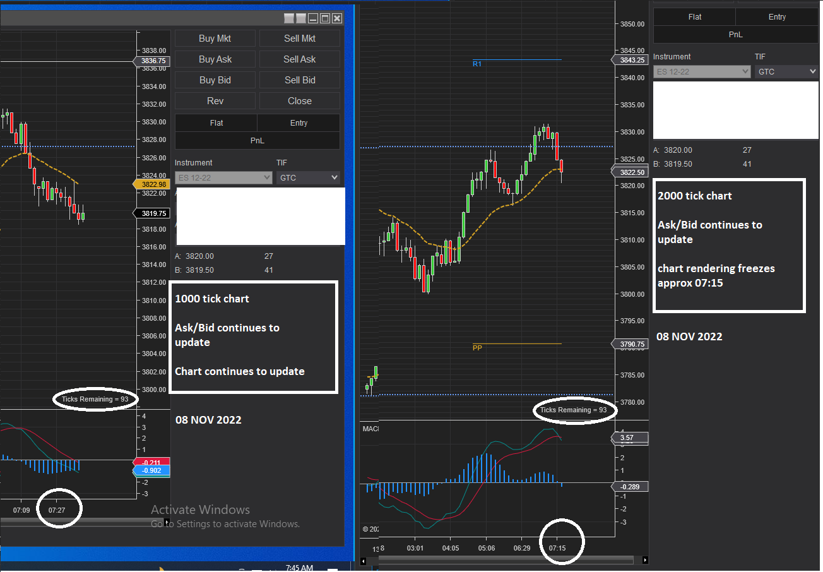
Task: Click the 3822.50 price marker on right chart
Action: tap(630, 172)
